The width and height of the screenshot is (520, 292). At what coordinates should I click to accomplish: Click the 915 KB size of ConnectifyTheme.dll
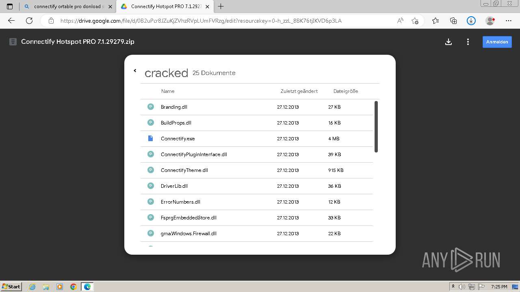coord(336,170)
